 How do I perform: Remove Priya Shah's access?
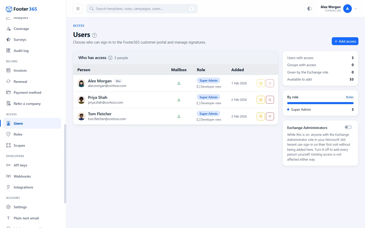[270, 100]
